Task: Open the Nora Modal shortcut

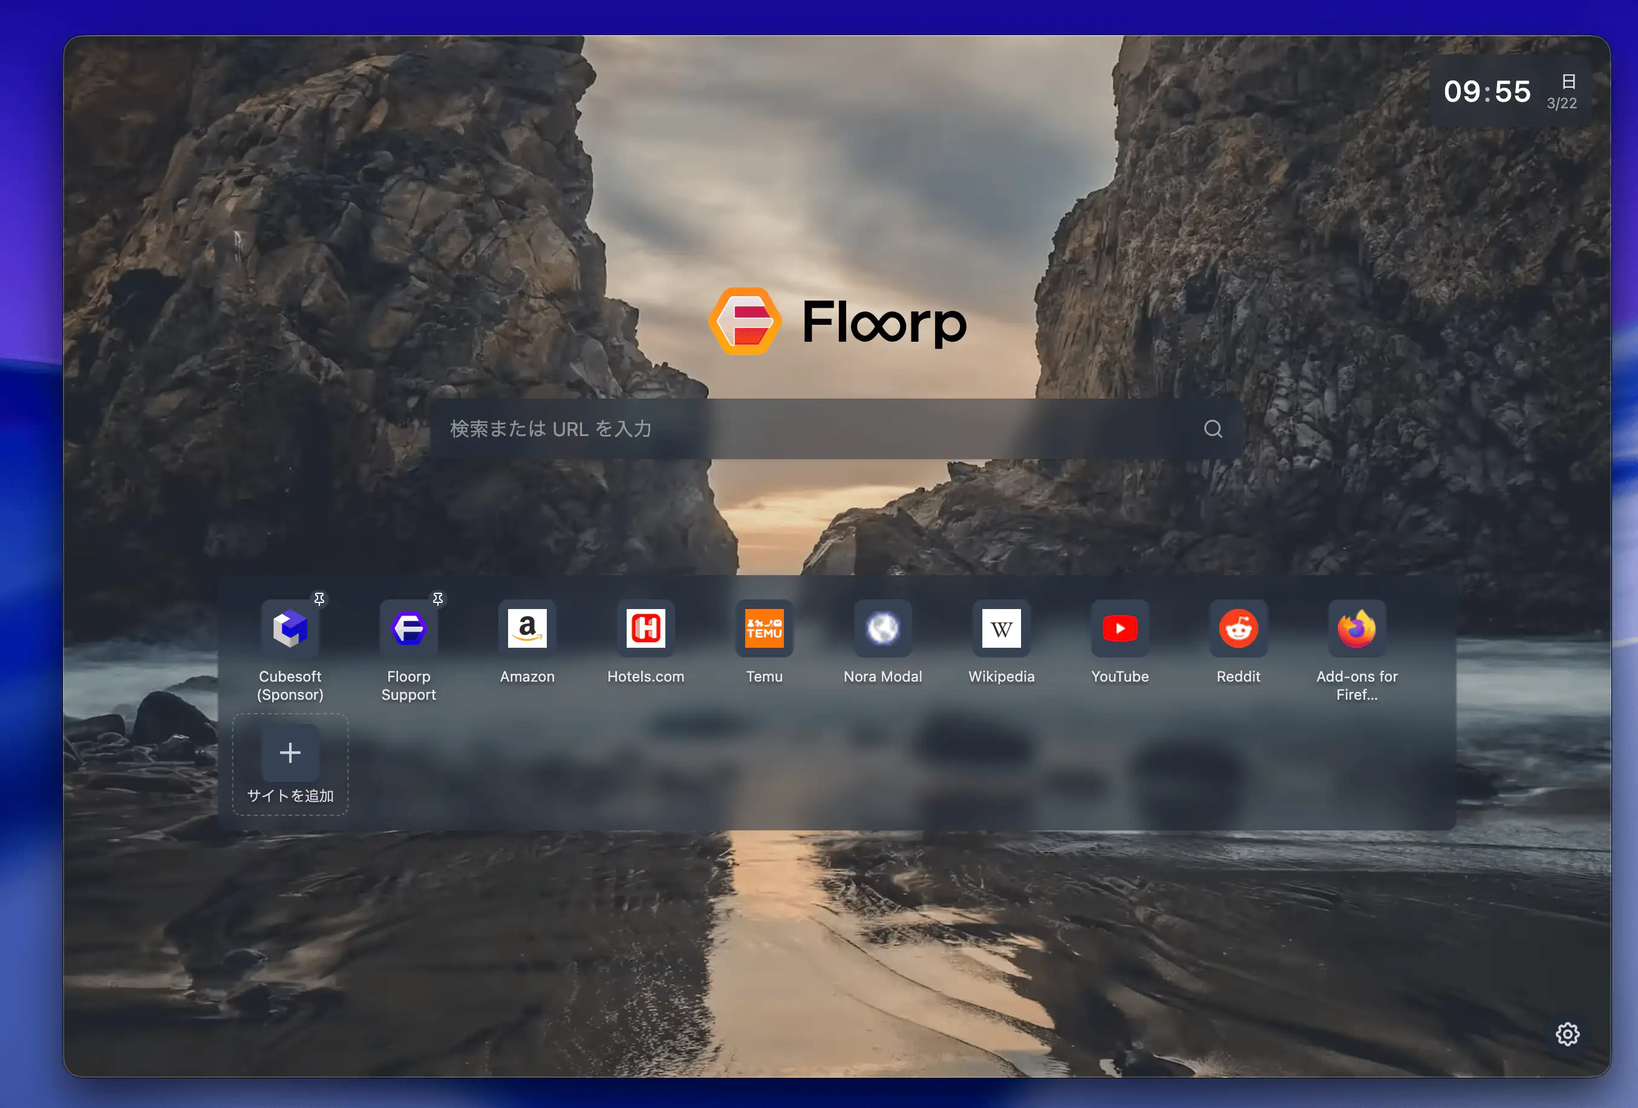Action: (883, 629)
